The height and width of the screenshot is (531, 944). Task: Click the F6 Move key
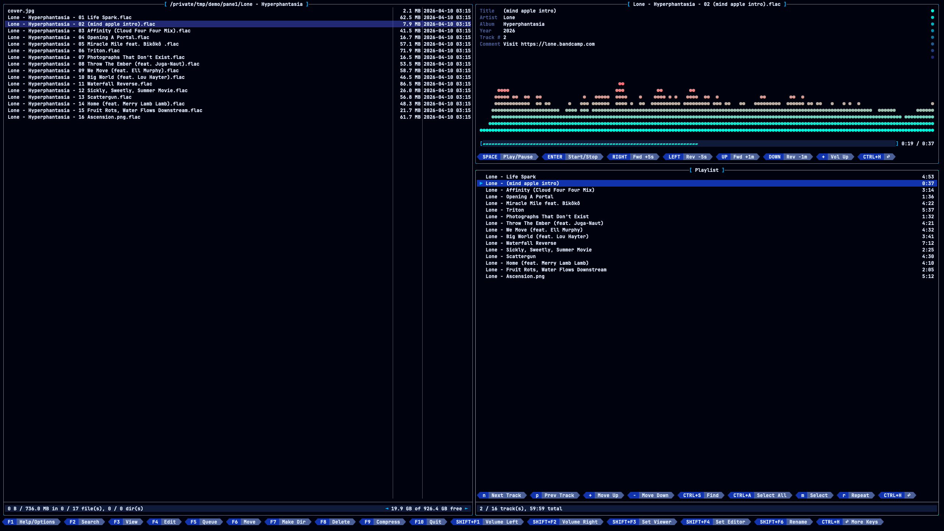[x=244, y=522]
